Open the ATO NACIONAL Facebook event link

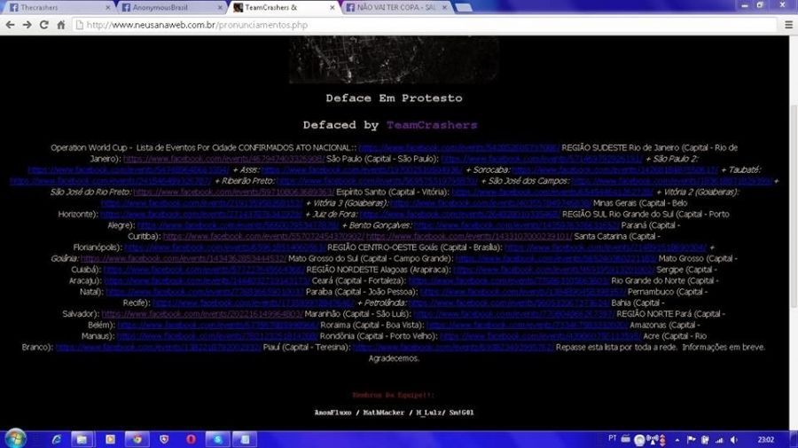pos(458,147)
